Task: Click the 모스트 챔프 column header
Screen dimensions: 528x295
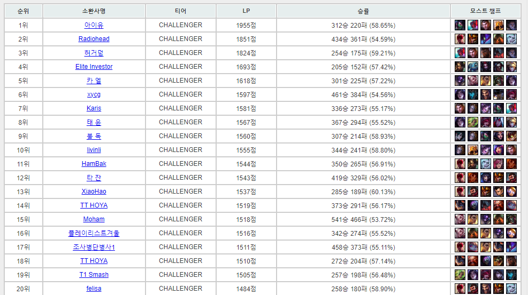Action: (x=485, y=11)
